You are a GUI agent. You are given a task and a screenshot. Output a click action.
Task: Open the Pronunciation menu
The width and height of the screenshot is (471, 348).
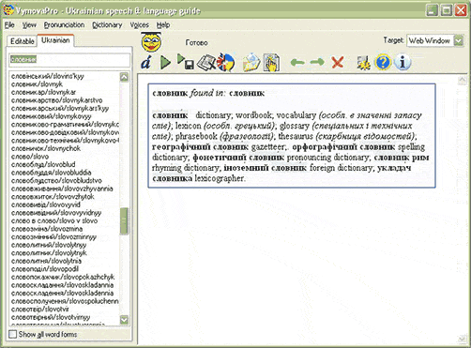(x=64, y=25)
